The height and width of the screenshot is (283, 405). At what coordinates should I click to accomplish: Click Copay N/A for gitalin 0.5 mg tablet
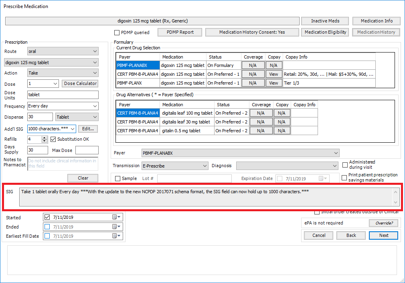(x=282, y=131)
